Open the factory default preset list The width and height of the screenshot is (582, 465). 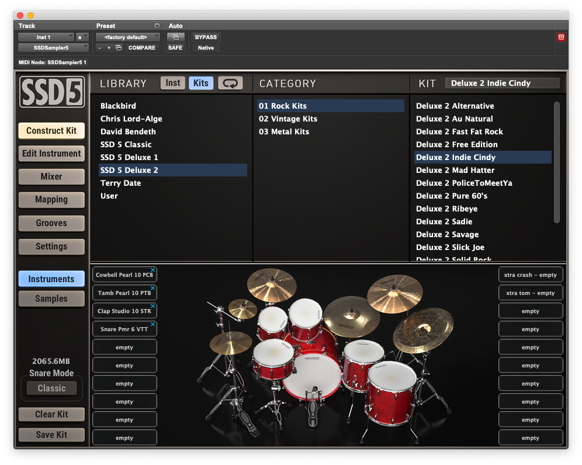(x=128, y=37)
